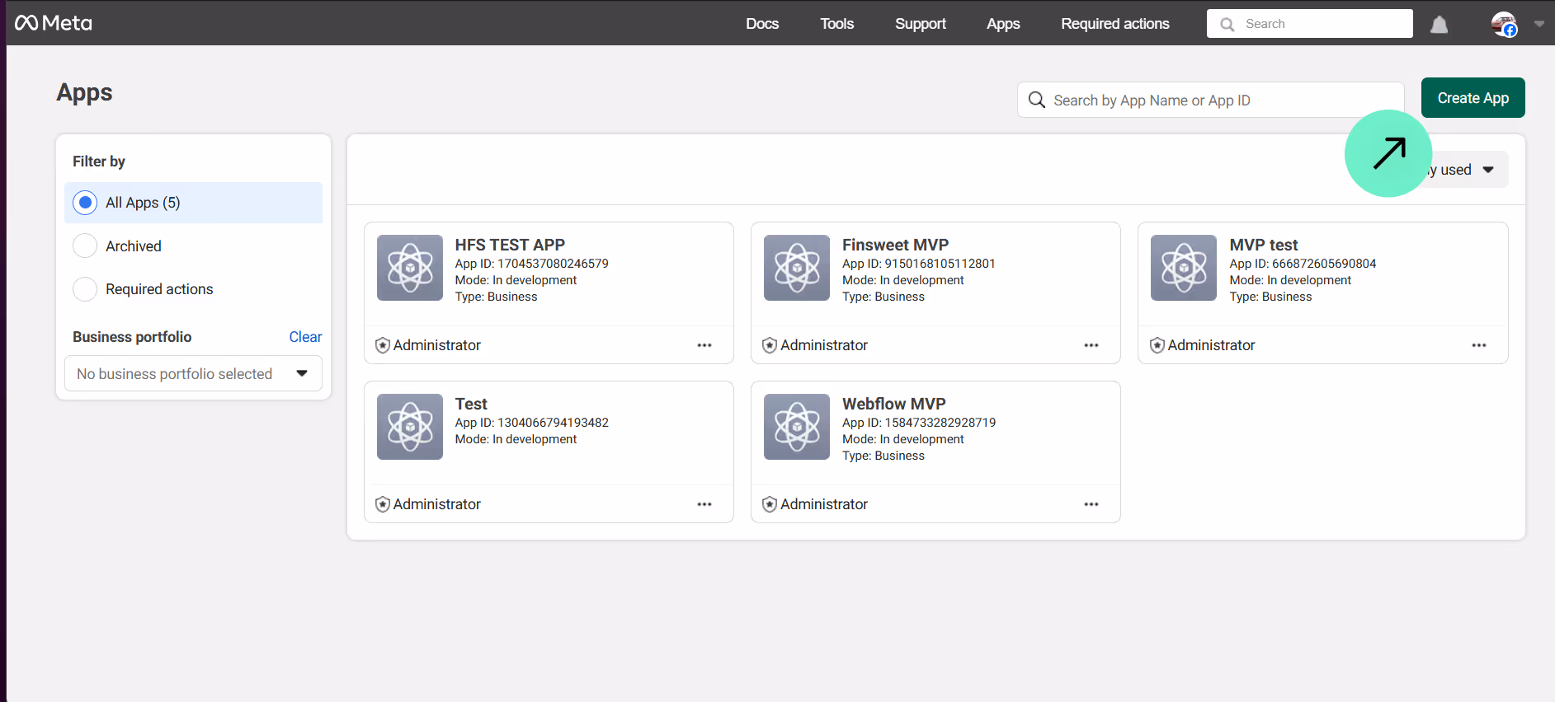The width and height of the screenshot is (1555, 702).
Task: Open the Test app title
Action: tap(471, 404)
